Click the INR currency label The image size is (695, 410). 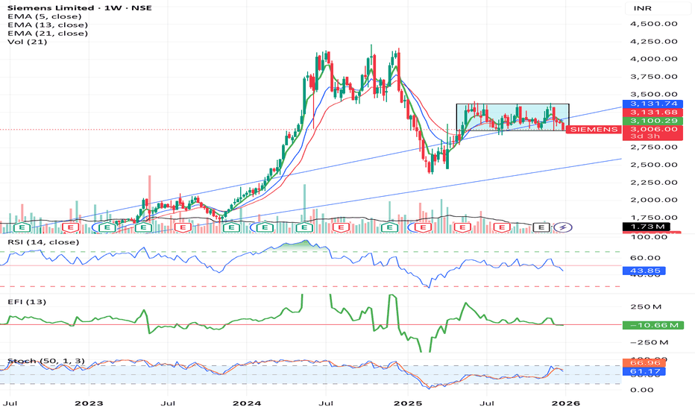click(x=642, y=8)
